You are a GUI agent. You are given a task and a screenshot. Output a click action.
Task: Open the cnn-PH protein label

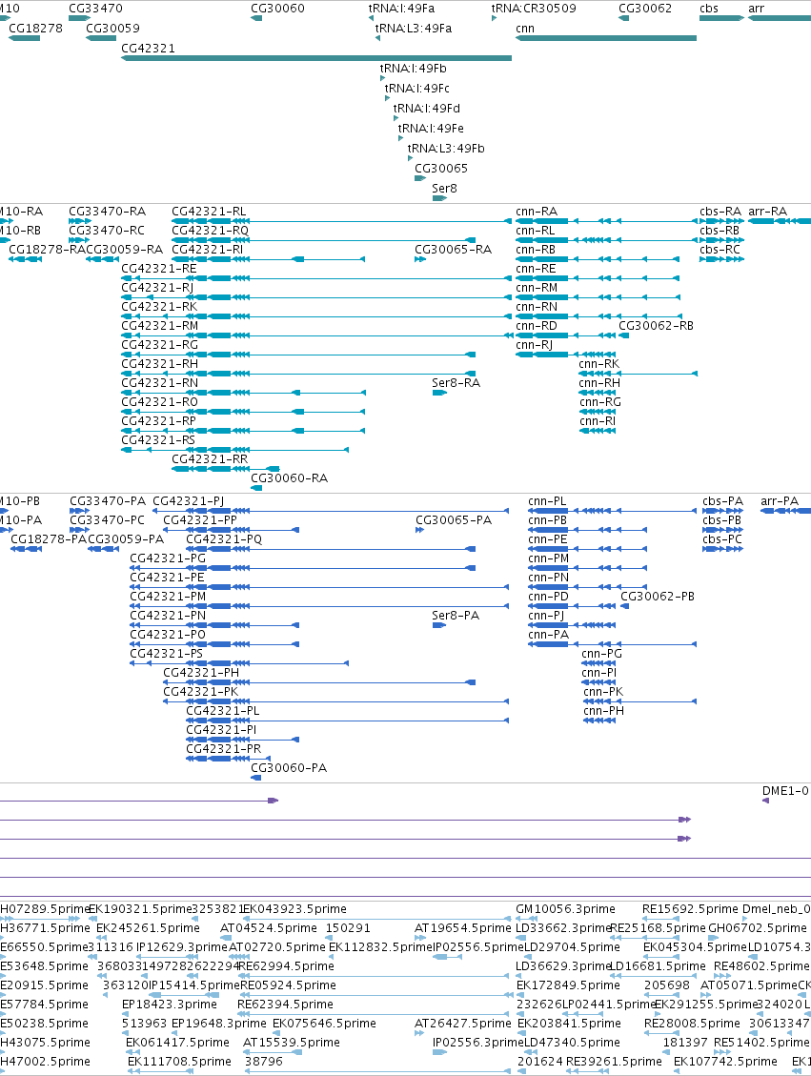(x=604, y=711)
